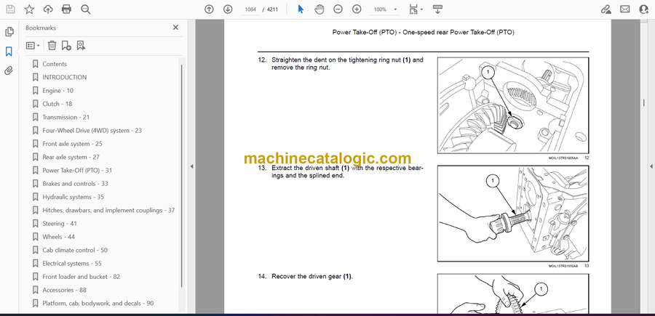The width and height of the screenshot is (655, 316).
Task: Click the bookmark icon beside Engine - 10
Action: [36, 91]
